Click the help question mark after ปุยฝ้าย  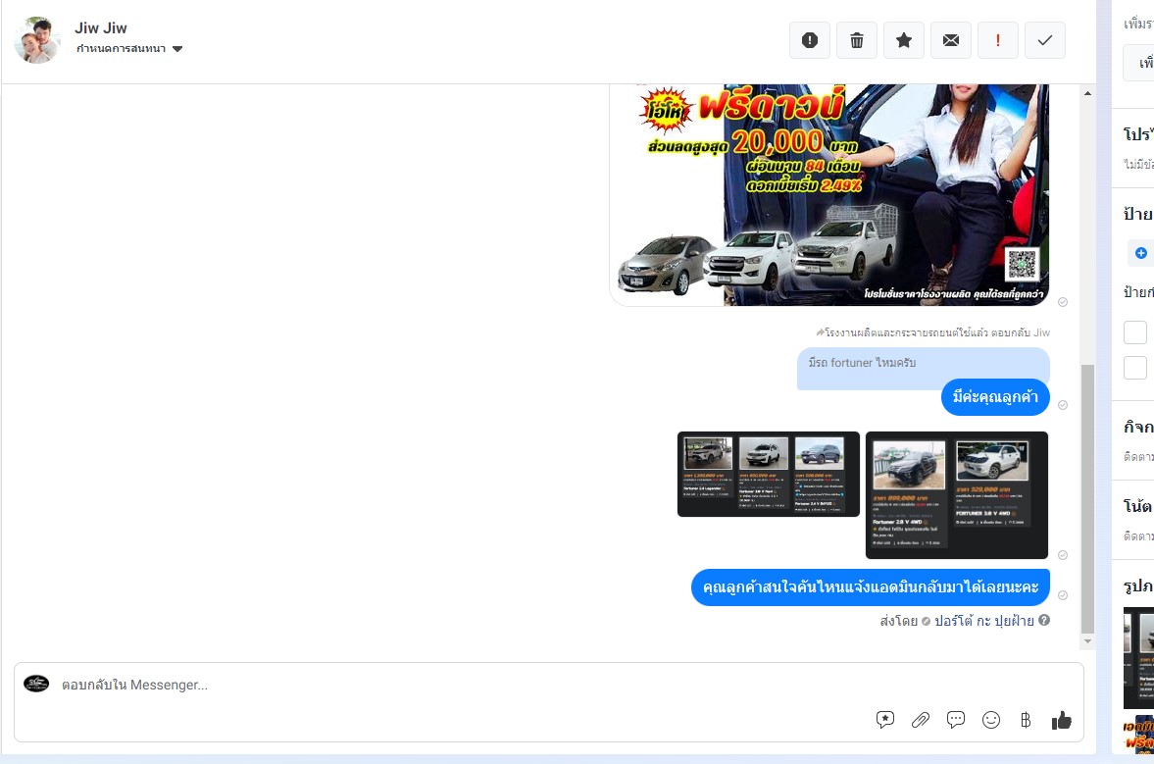tap(1044, 621)
